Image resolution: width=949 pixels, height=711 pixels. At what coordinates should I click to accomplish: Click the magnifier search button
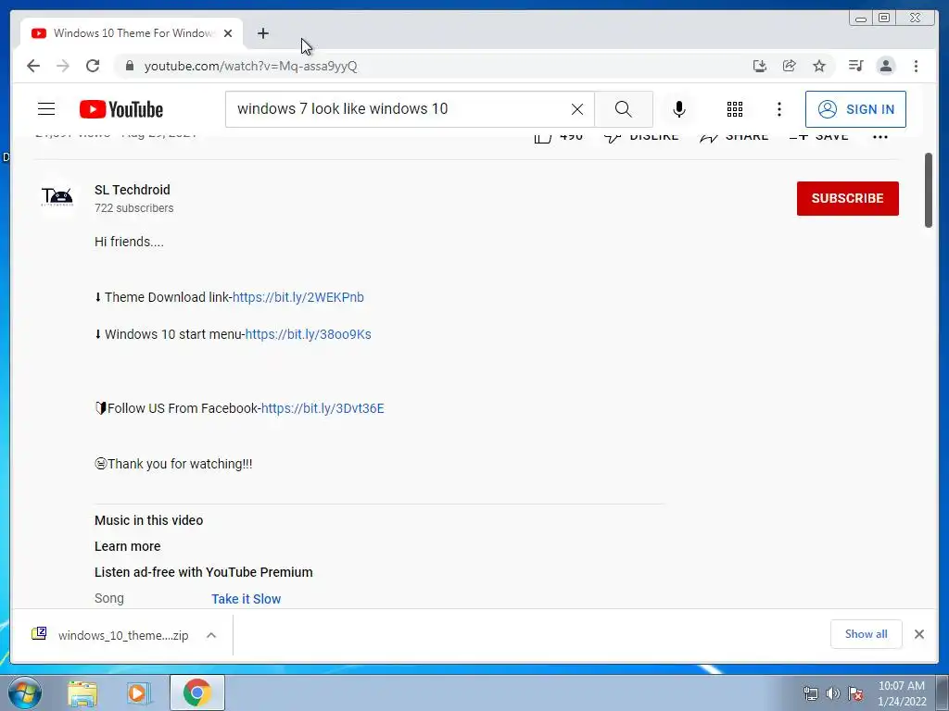tap(624, 109)
